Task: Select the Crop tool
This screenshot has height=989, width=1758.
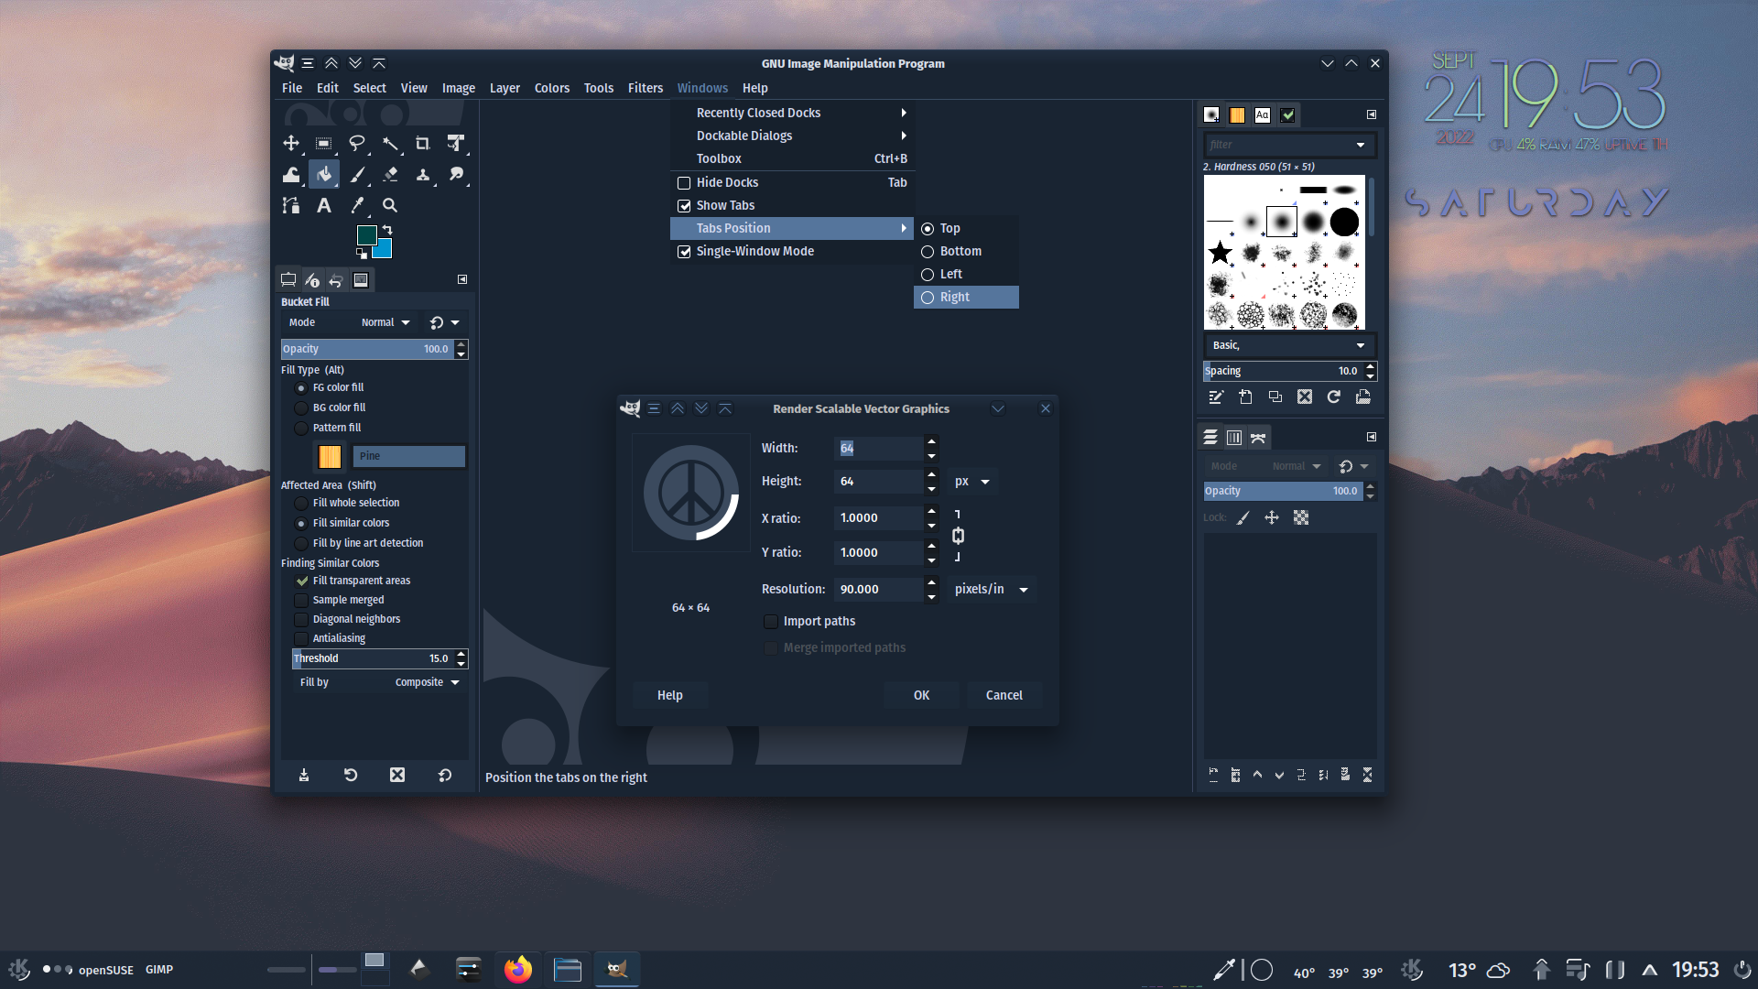Action: pos(423,143)
